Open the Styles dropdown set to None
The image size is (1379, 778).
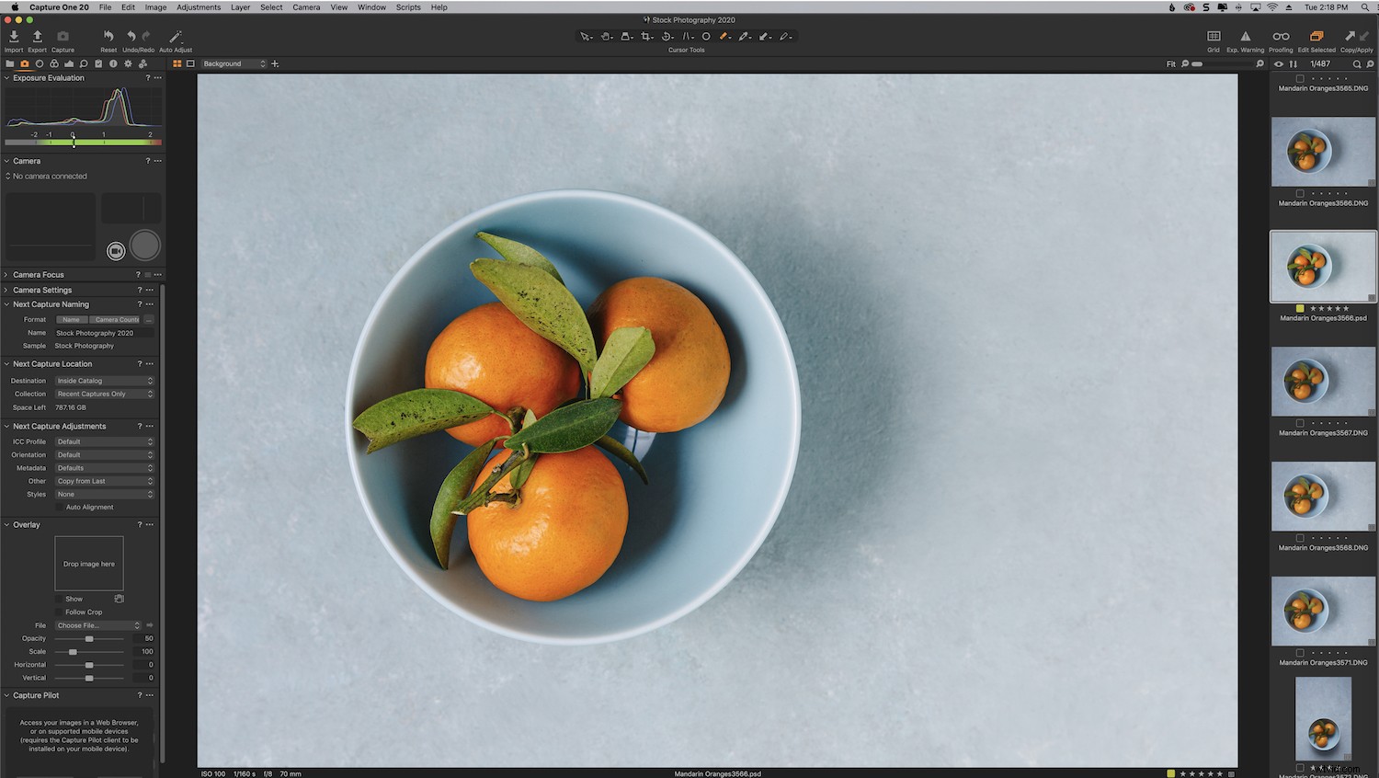pos(104,494)
